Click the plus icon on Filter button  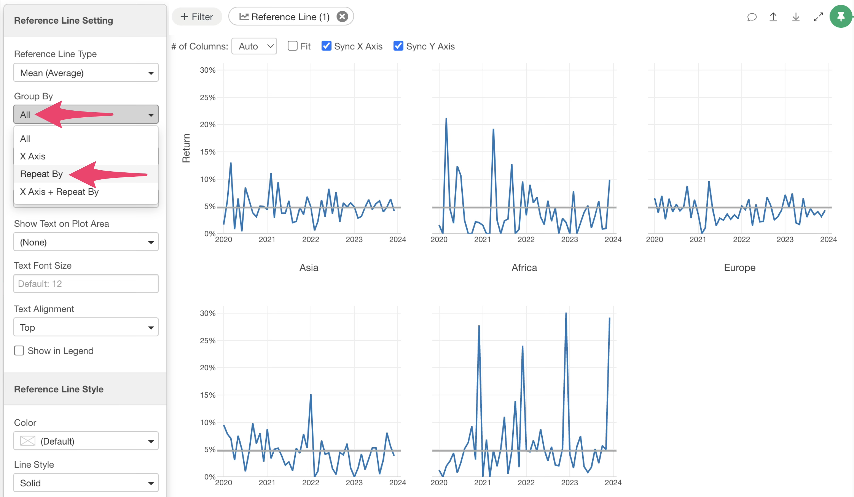click(x=184, y=16)
